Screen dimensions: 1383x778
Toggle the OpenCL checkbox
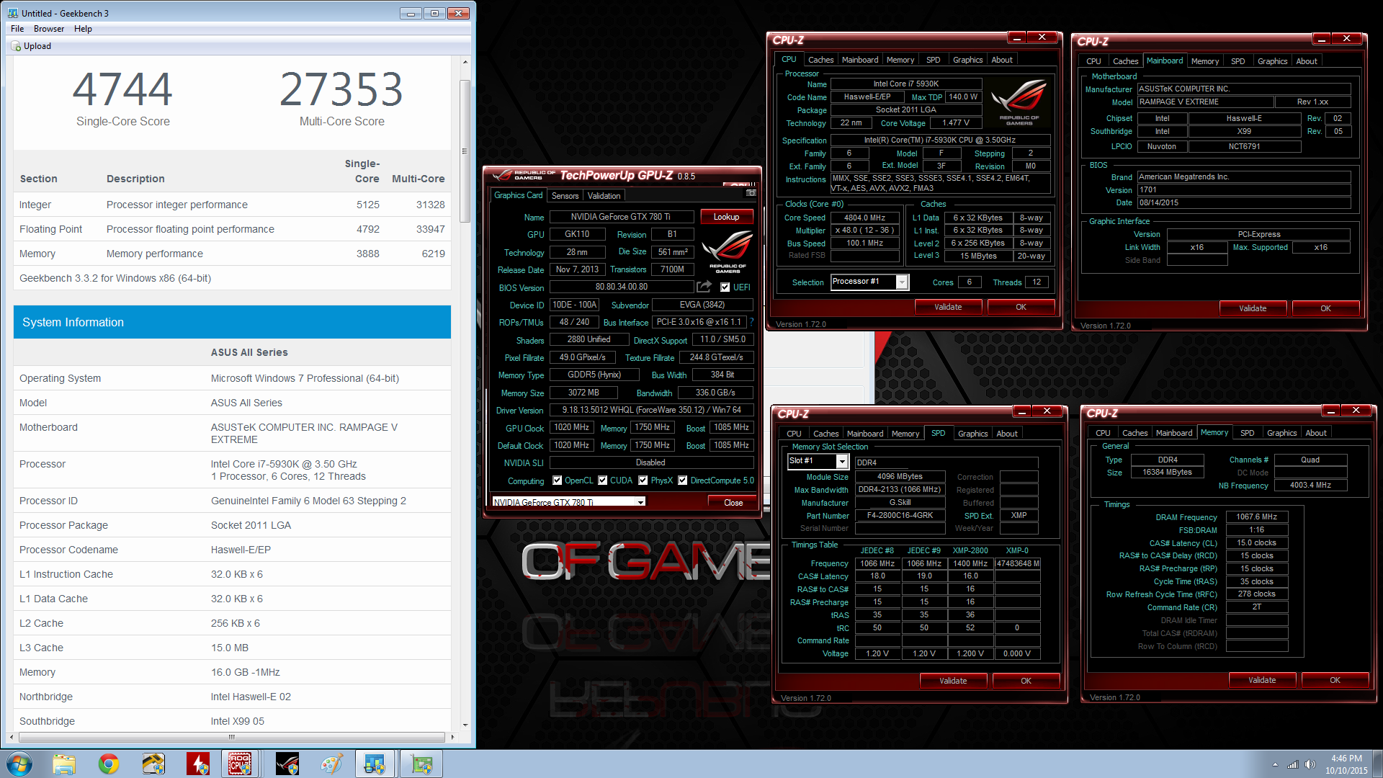tap(557, 480)
